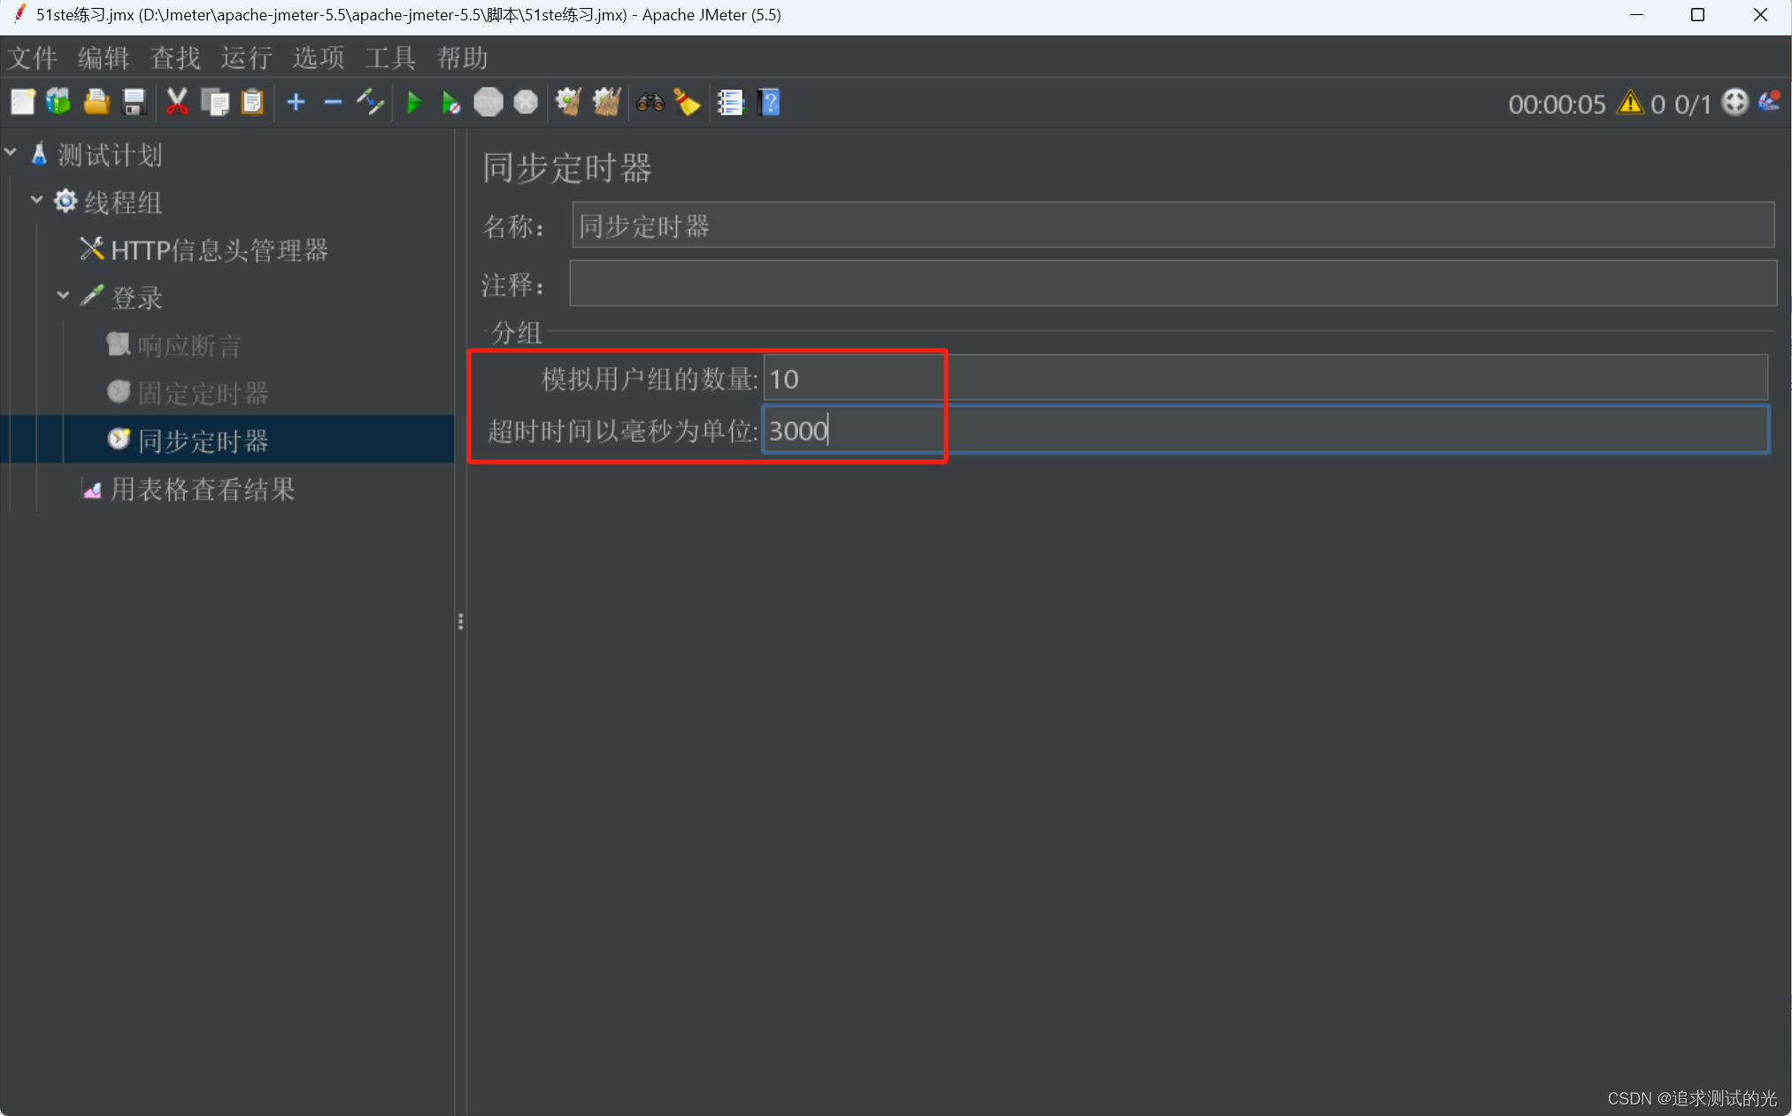
Task: Click the Open file folder icon
Action: tap(96, 103)
